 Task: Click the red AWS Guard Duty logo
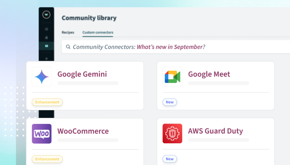click(172, 134)
